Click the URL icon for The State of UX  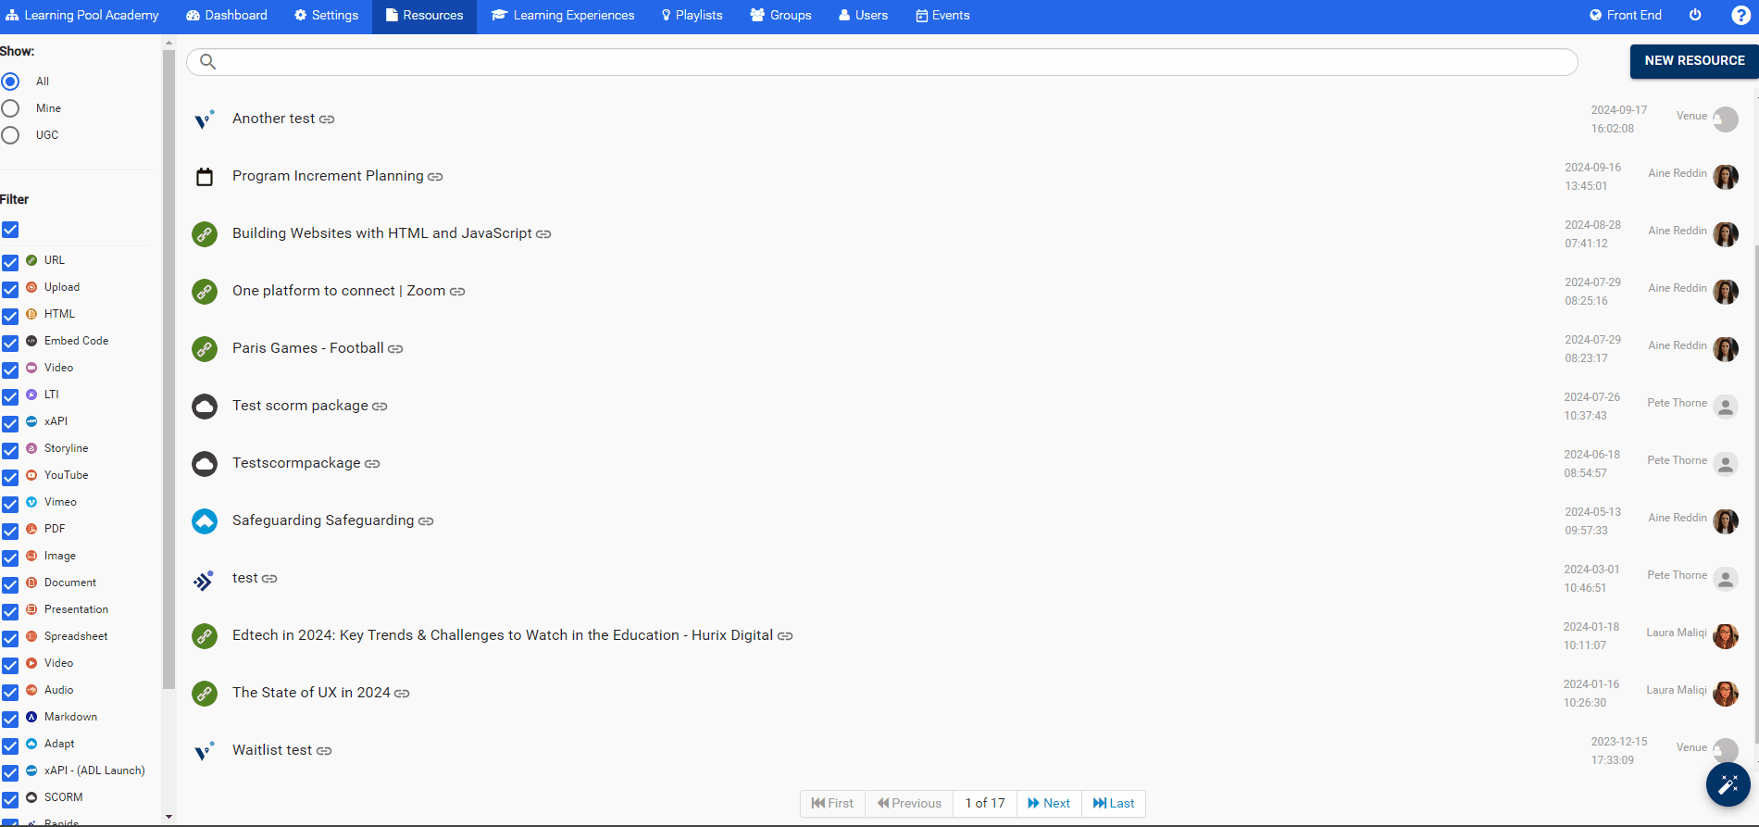(205, 694)
